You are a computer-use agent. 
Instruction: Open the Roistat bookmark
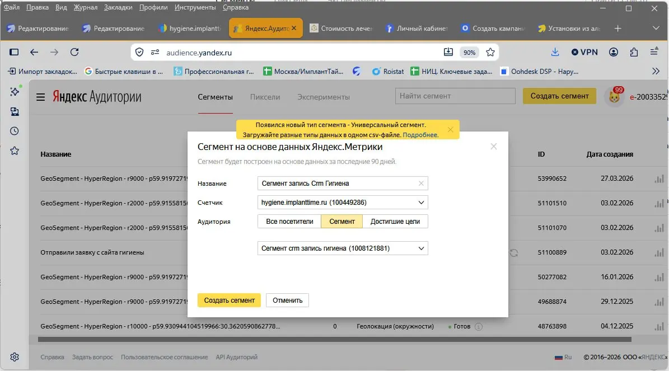click(x=388, y=71)
